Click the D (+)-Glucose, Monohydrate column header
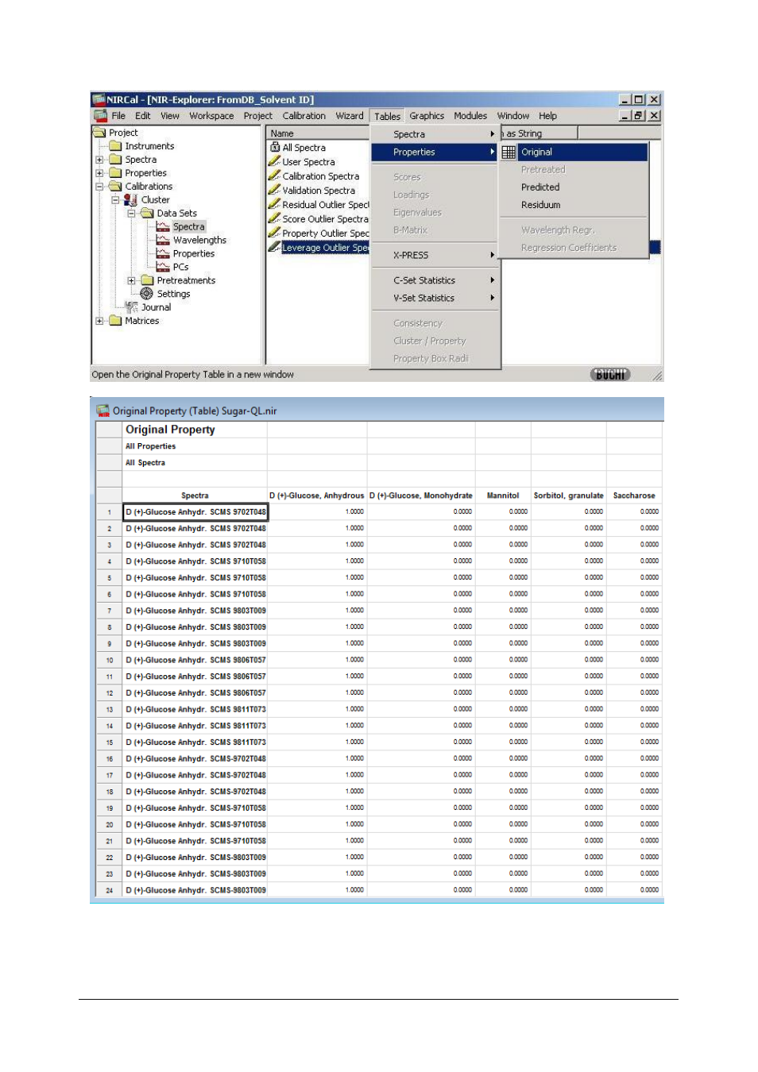The width and height of the screenshot is (758, 1072). (421, 496)
